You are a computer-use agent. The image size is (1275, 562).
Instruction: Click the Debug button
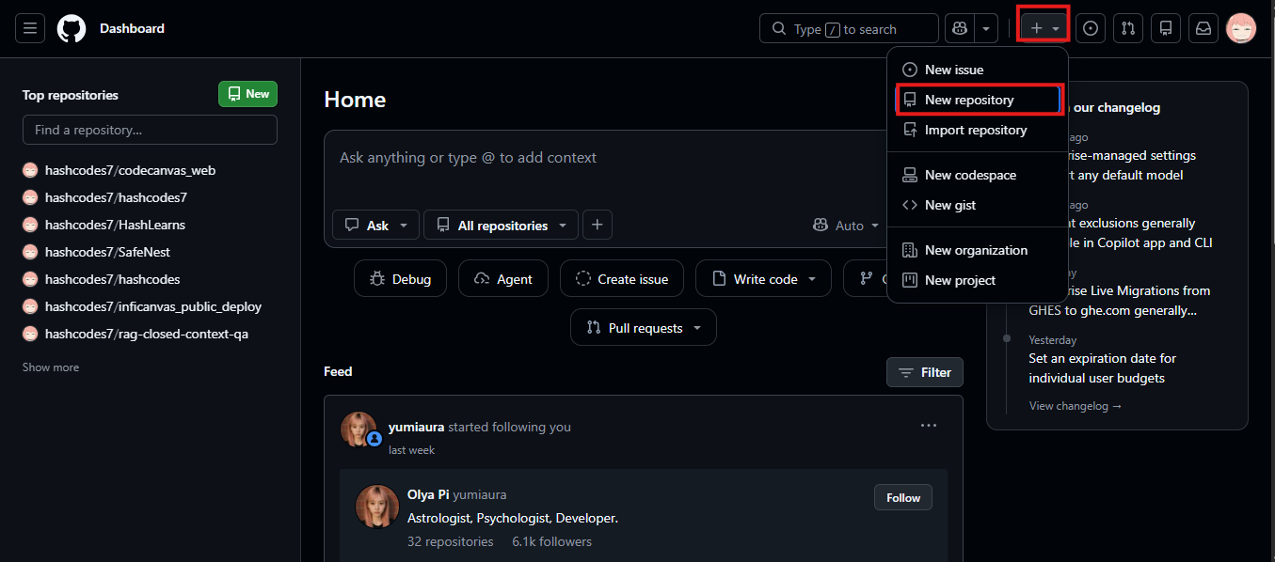(401, 279)
